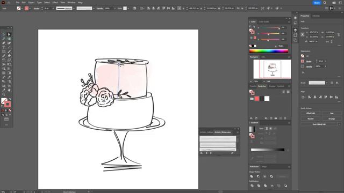
Task: Open Recolor Artwork in control bar
Action: tap(134, 9)
